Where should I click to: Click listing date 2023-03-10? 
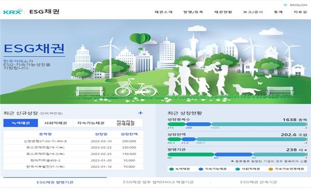click(x=101, y=141)
